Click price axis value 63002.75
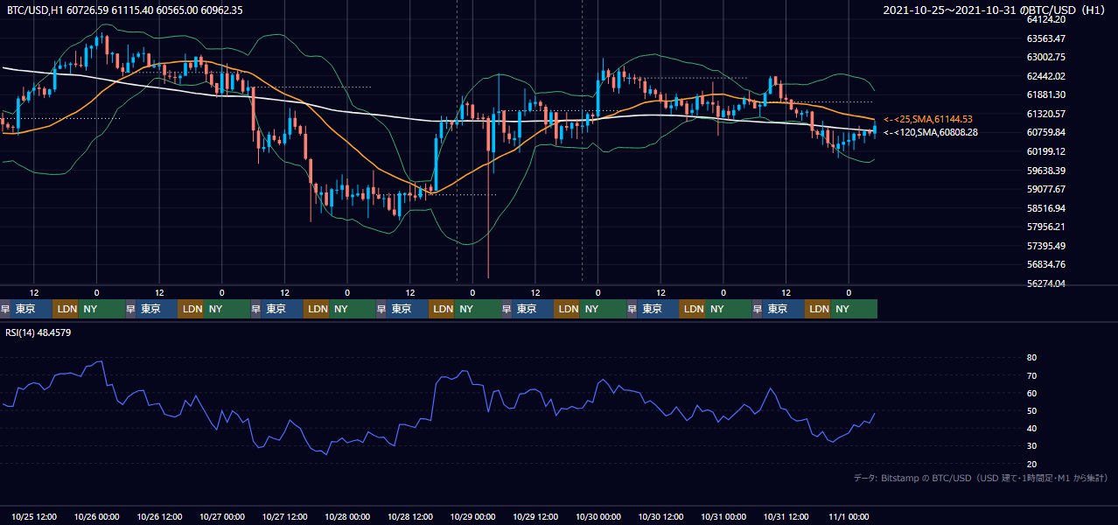The width and height of the screenshot is (1118, 525). click(1046, 57)
